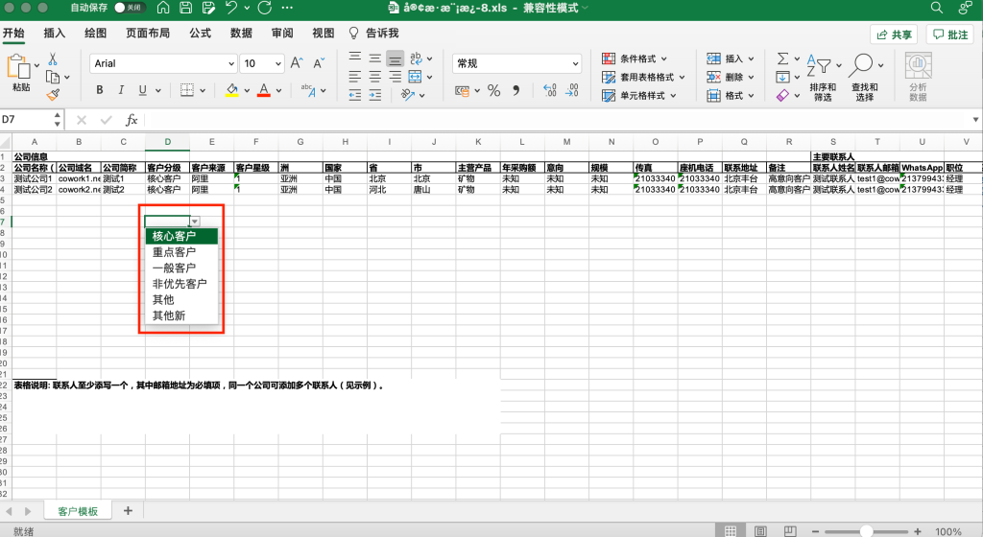
Task: Select 重点客户 from the dropdown list
Action: tap(174, 252)
